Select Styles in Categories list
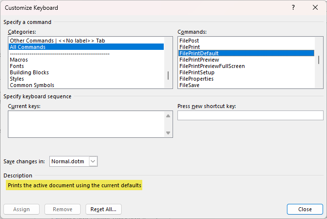This screenshot has height=219, width=327. [x=86, y=79]
